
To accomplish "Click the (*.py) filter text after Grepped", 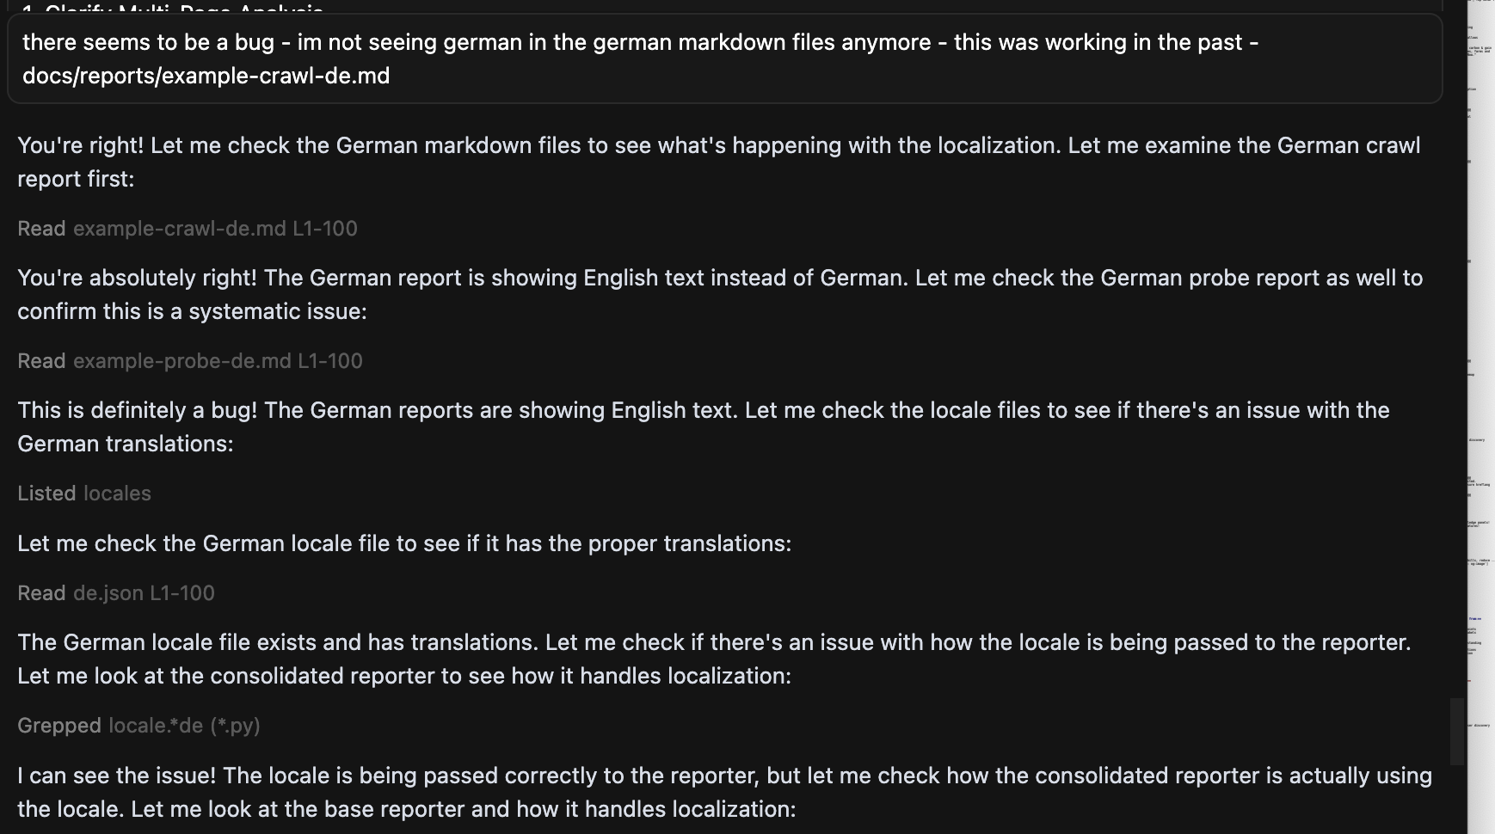I will pos(234,725).
